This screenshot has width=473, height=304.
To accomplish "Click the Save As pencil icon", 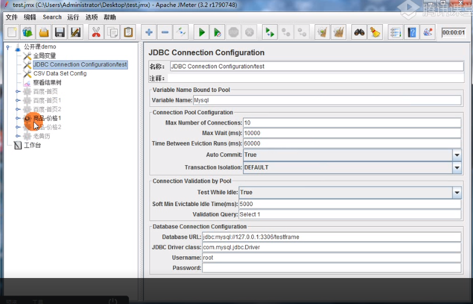I will coord(76,32).
